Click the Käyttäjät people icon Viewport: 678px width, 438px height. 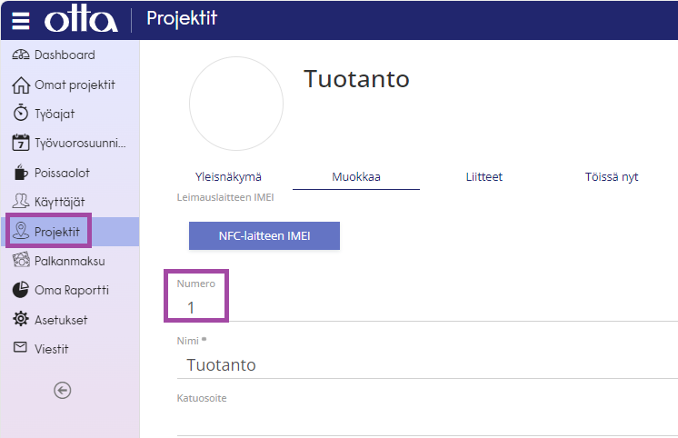point(20,201)
